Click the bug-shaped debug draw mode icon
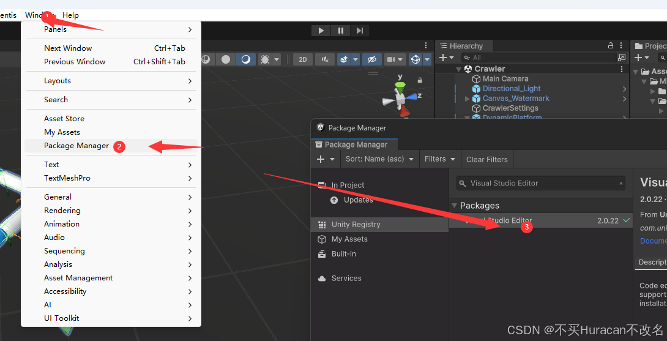 click(x=264, y=59)
